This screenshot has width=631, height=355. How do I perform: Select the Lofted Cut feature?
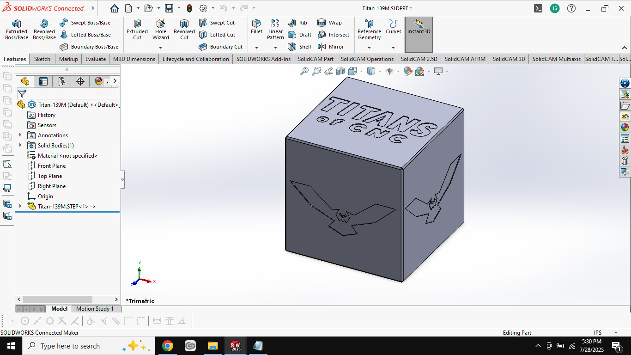pos(217,35)
